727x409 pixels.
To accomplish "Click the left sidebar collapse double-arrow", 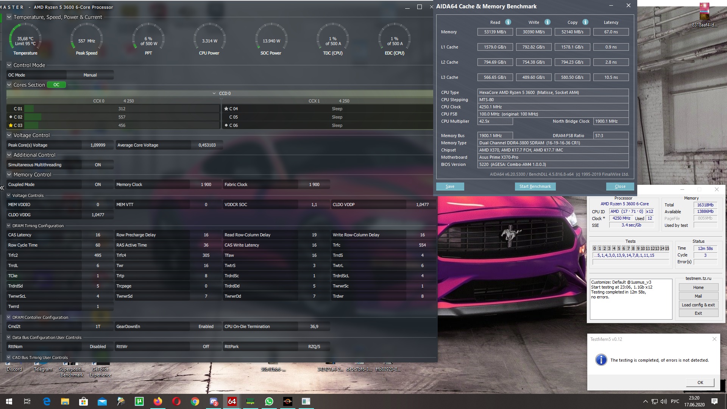I will (x=2, y=187).
